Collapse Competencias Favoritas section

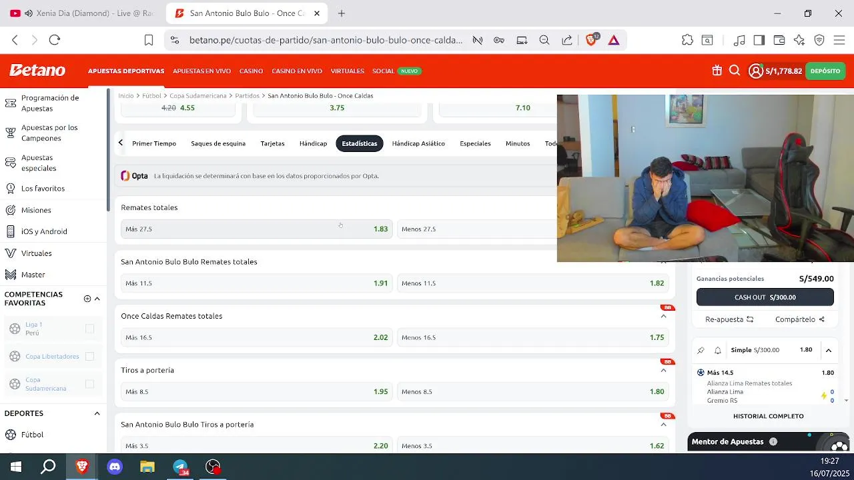coord(97,299)
